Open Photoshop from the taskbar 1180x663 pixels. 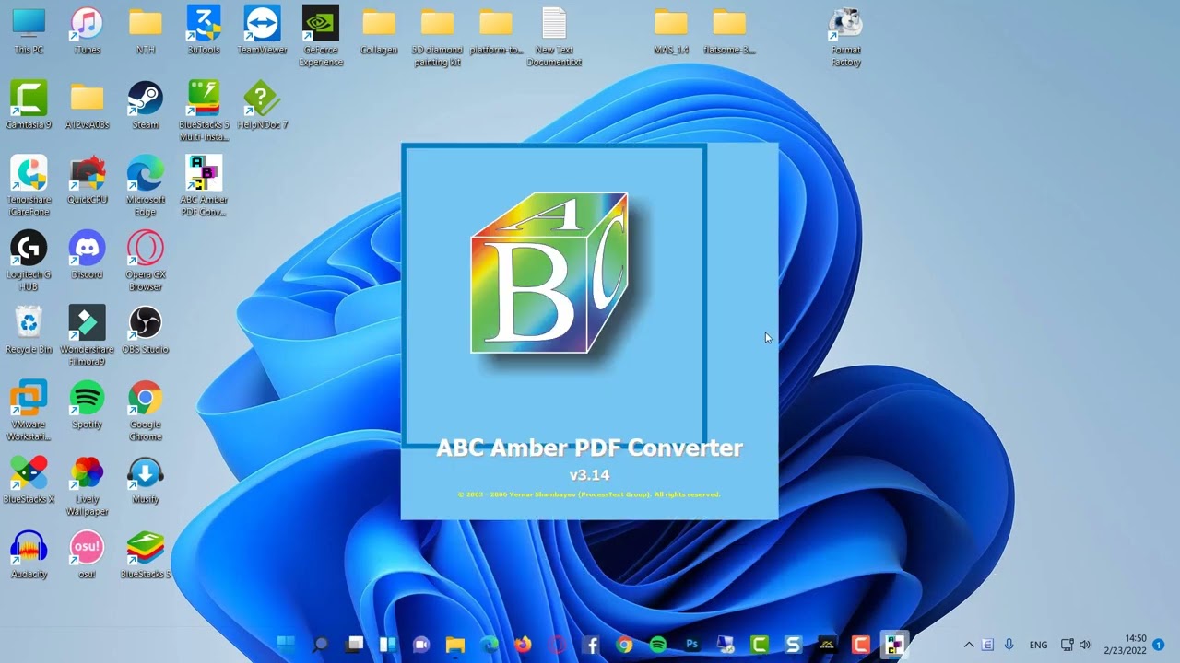[x=691, y=645]
